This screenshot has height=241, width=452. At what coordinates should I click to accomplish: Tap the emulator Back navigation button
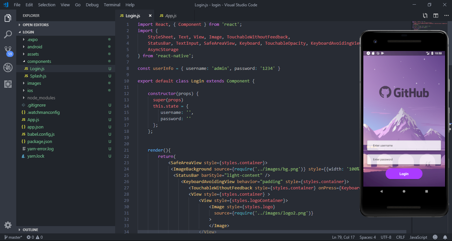tap(381, 191)
